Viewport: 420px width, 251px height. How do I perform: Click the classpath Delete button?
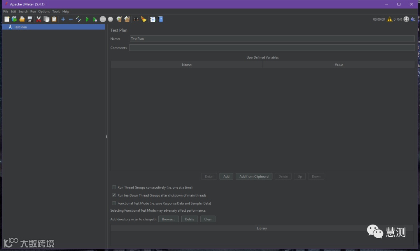click(x=189, y=219)
